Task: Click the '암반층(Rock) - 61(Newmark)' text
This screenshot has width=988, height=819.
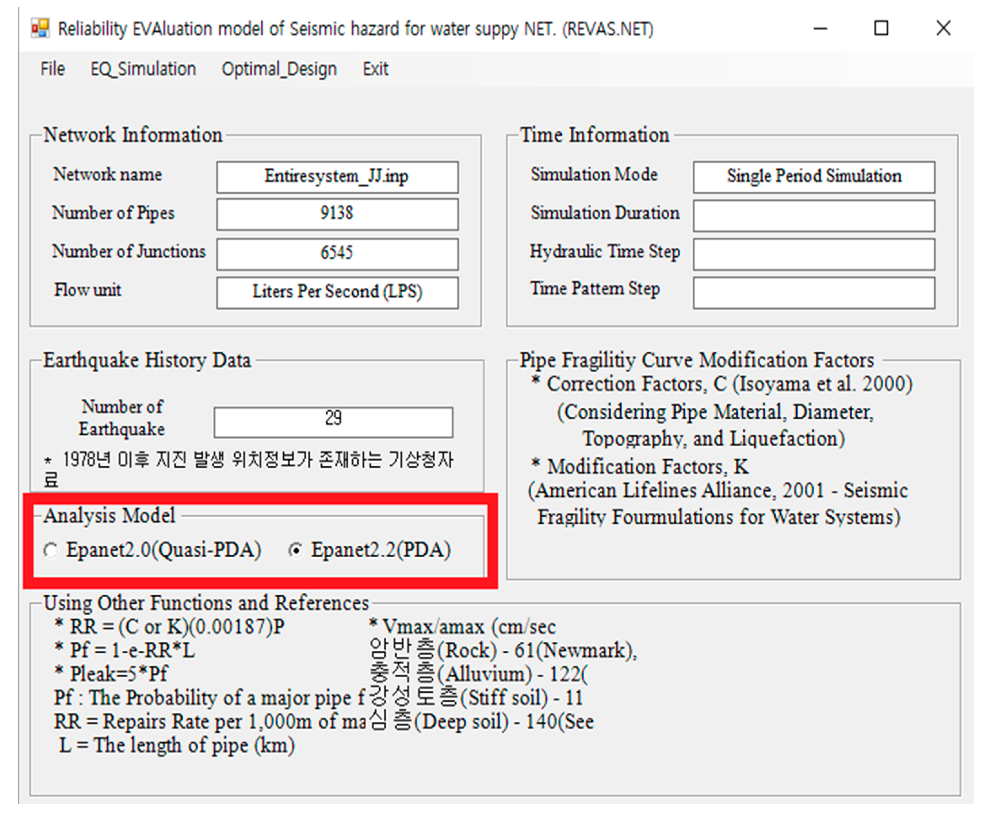Action: click(x=503, y=650)
